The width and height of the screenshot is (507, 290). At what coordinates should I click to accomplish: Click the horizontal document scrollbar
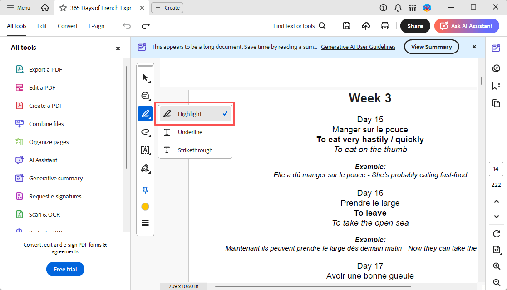313,286
